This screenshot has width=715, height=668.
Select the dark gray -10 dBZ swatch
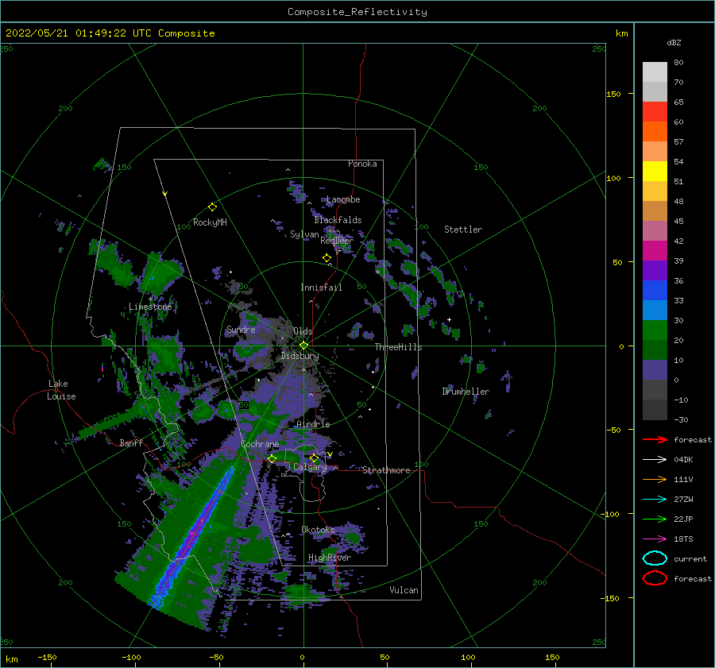pos(655,410)
